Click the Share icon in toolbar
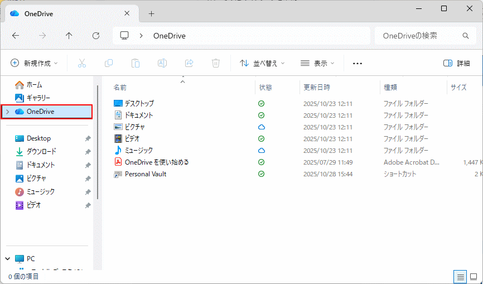This screenshot has width=483, height=284. coord(189,63)
